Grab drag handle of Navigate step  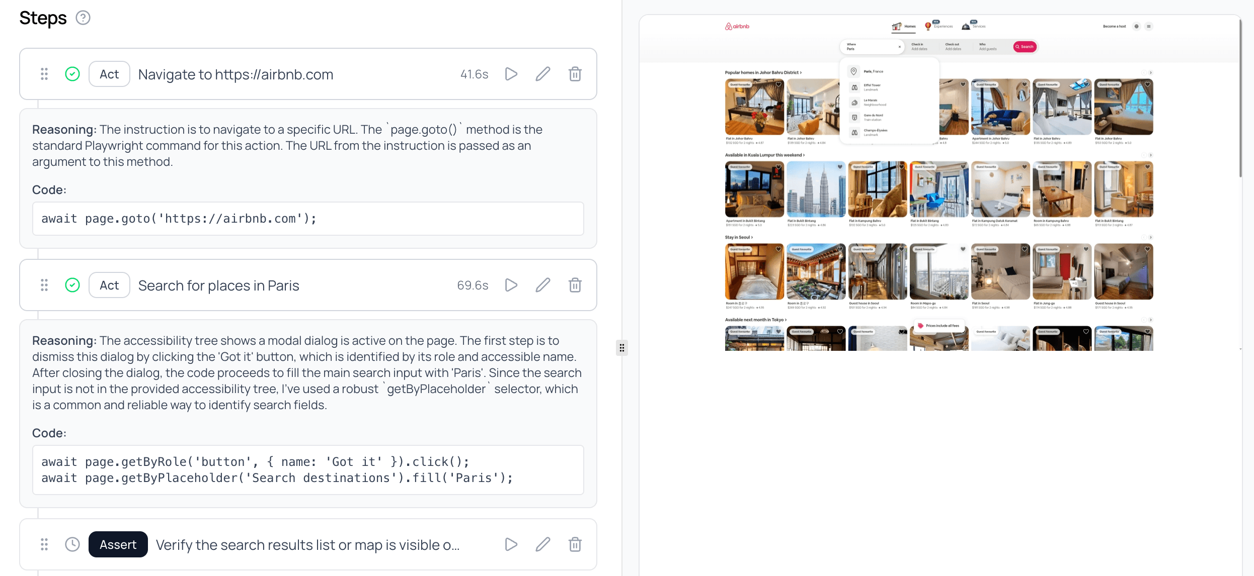(x=44, y=74)
